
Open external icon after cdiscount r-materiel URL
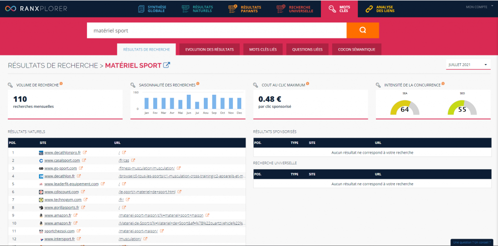pos(179,192)
